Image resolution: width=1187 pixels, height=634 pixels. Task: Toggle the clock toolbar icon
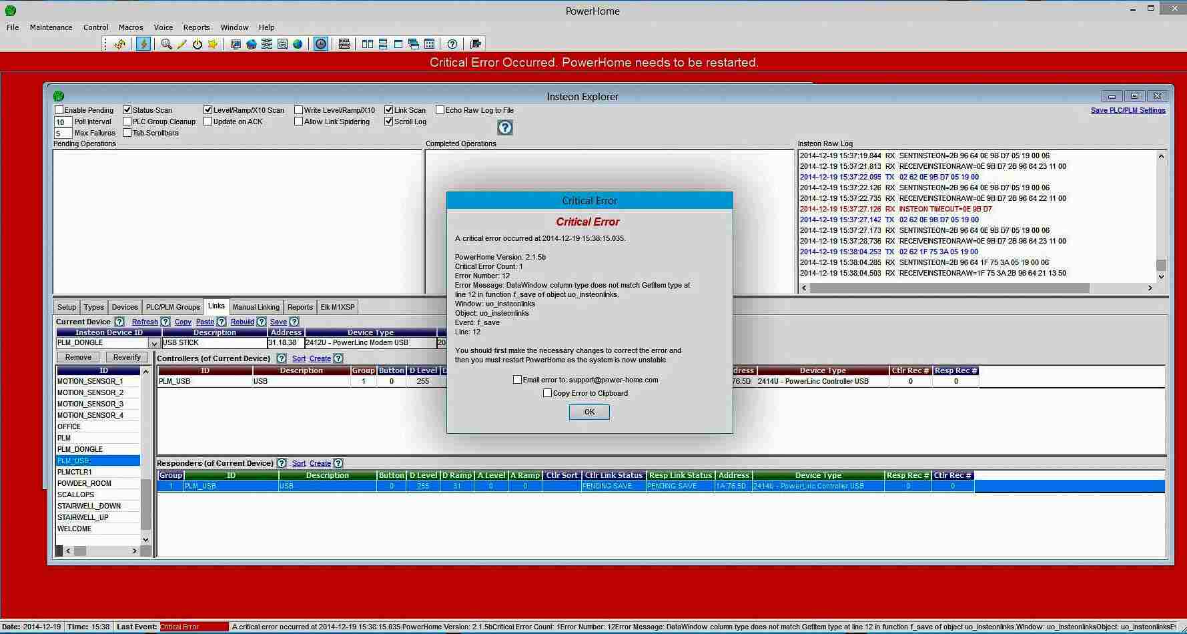(x=321, y=44)
